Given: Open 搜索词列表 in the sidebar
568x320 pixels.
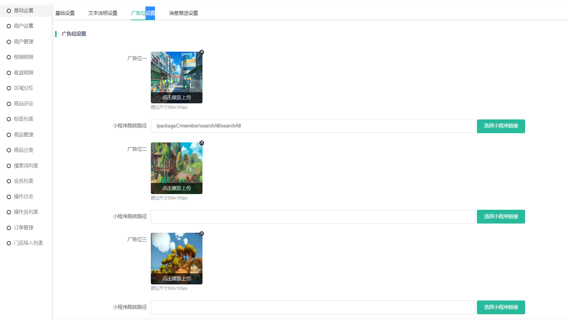Looking at the screenshot, I should (26, 166).
